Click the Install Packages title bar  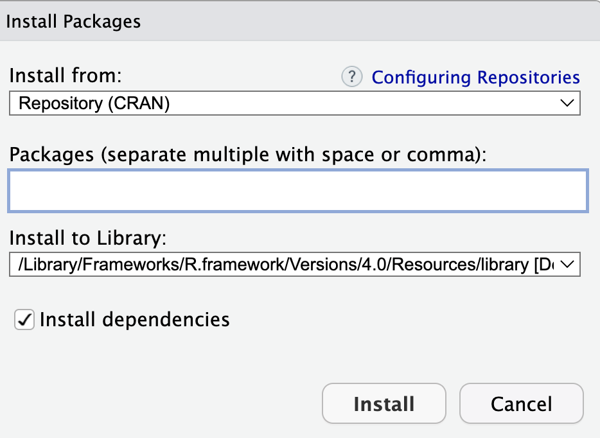click(73, 21)
